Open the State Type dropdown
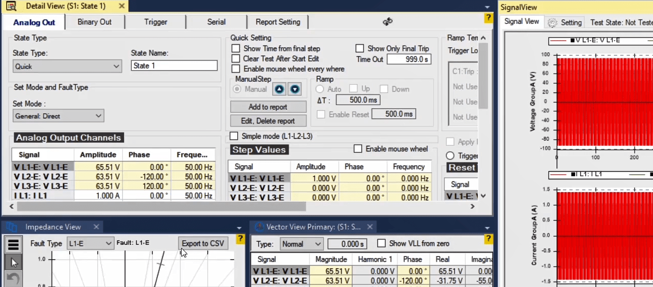 (67, 67)
